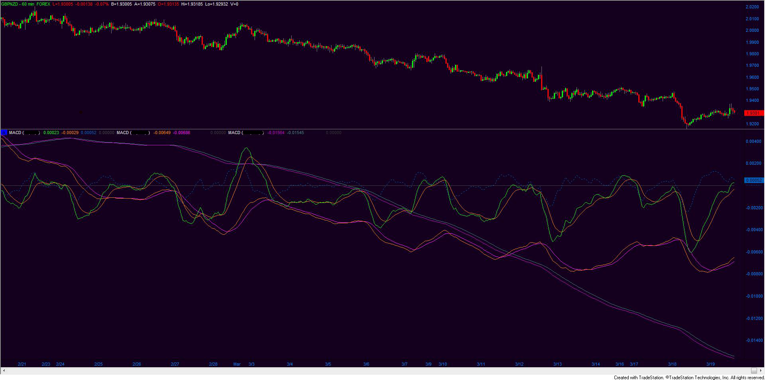Click the Hi=1.93185 high value
Screen dimensions: 765x380
tap(192, 4)
